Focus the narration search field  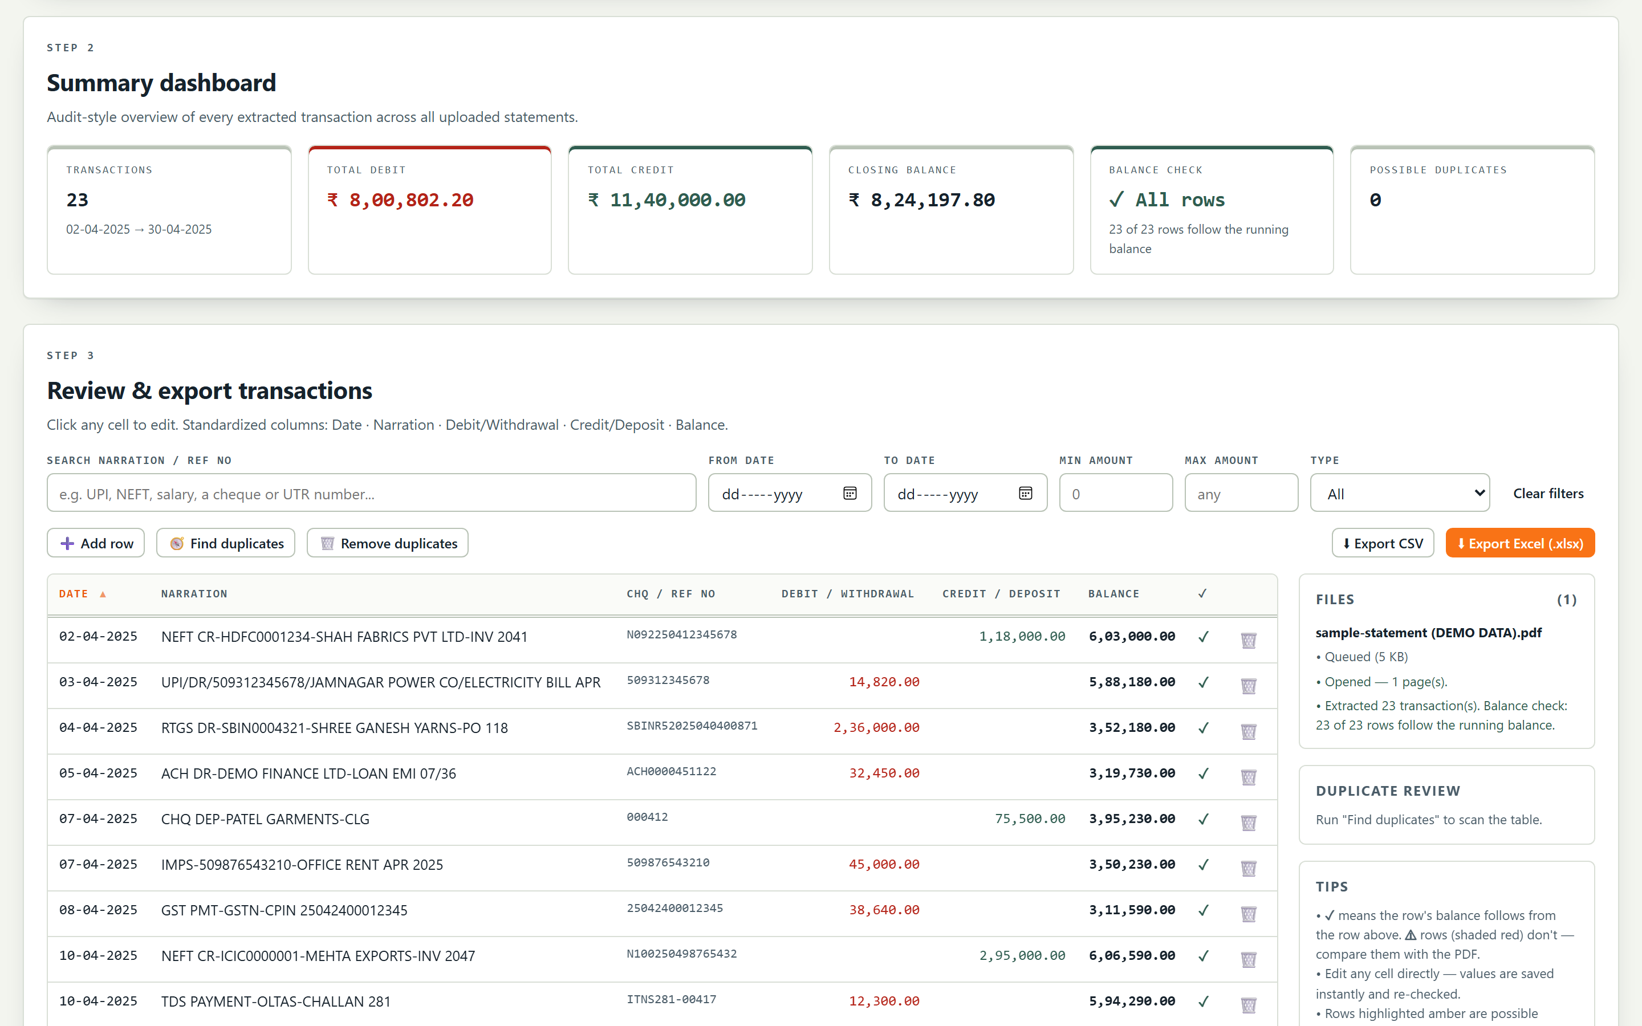(371, 493)
